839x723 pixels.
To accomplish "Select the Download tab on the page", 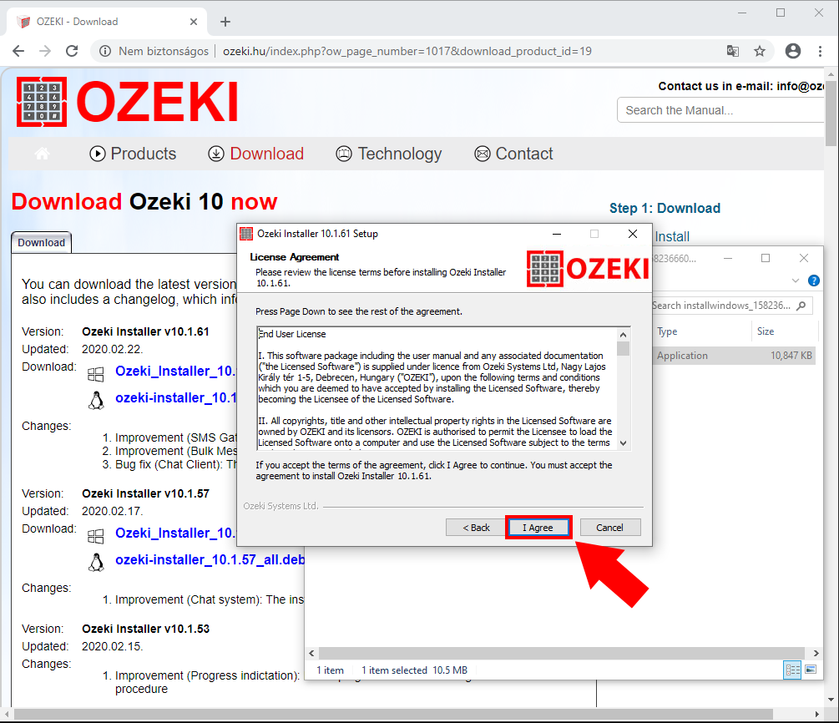I will [x=41, y=242].
